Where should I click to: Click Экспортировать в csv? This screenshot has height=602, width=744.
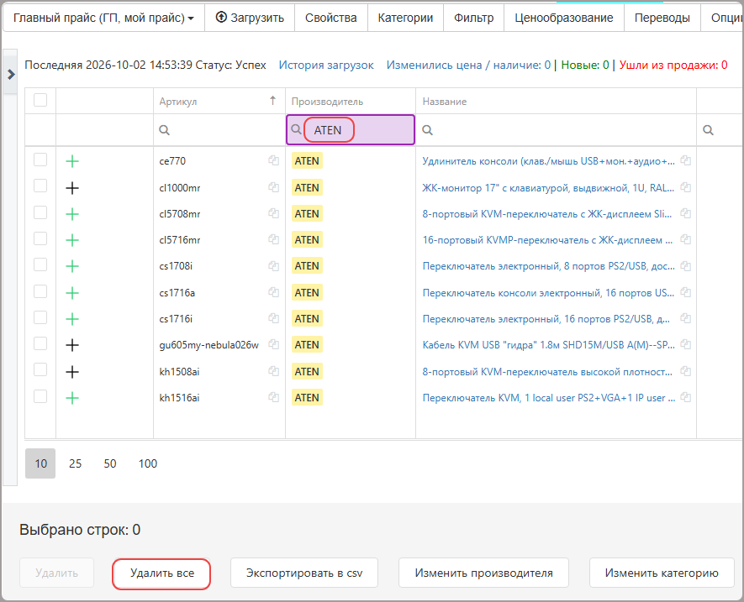tap(304, 573)
